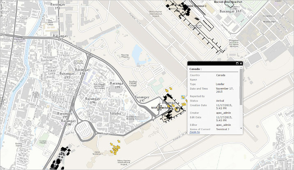Click the 'Creation Date' field label

[198, 105]
